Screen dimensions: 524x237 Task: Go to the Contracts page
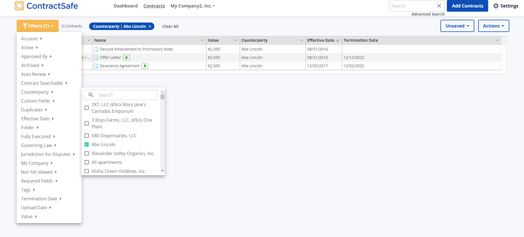154,6
